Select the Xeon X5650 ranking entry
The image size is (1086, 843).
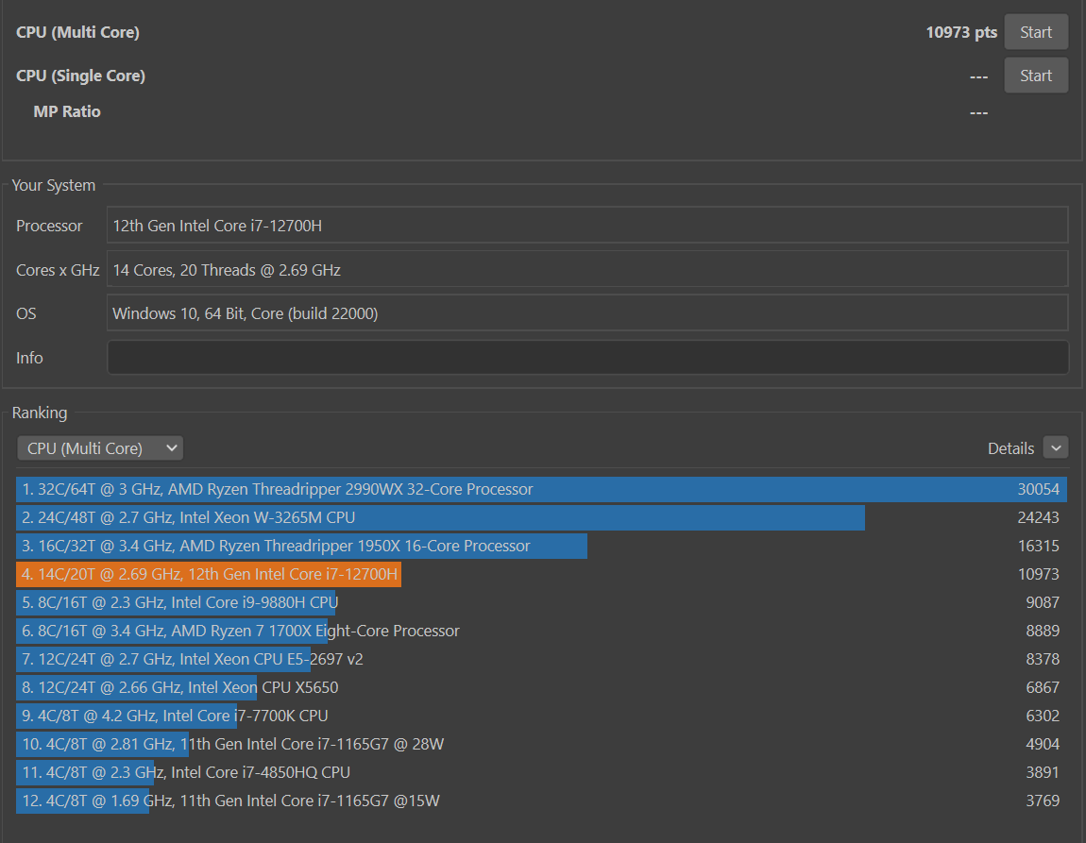(x=542, y=688)
